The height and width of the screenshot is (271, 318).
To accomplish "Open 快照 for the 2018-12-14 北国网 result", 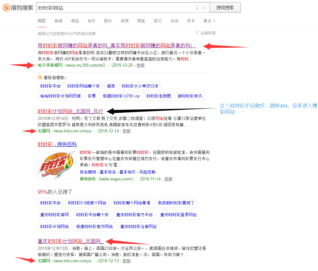I will click(126, 131).
